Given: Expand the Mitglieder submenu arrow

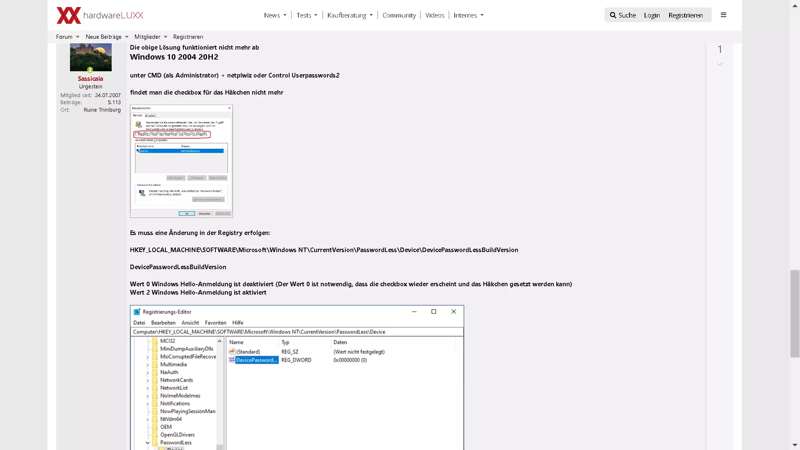Looking at the screenshot, I should click(x=165, y=37).
